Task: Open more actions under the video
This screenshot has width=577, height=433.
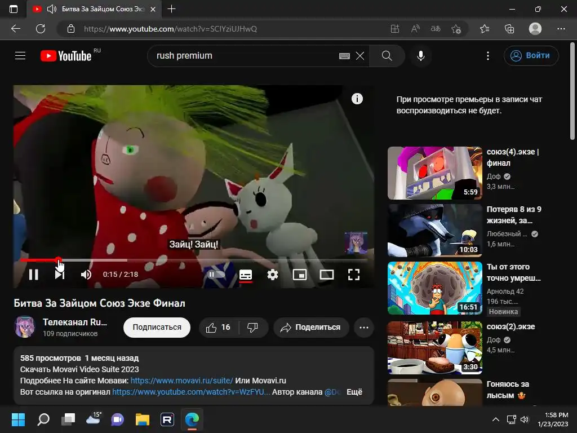Action: click(364, 328)
